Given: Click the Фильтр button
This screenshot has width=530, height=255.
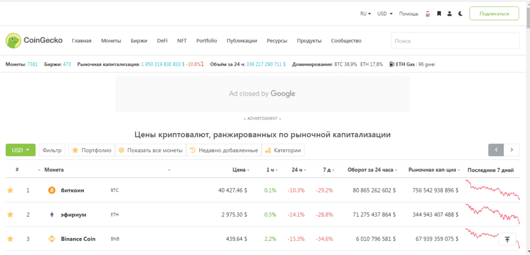Looking at the screenshot, I should pos(52,151).
